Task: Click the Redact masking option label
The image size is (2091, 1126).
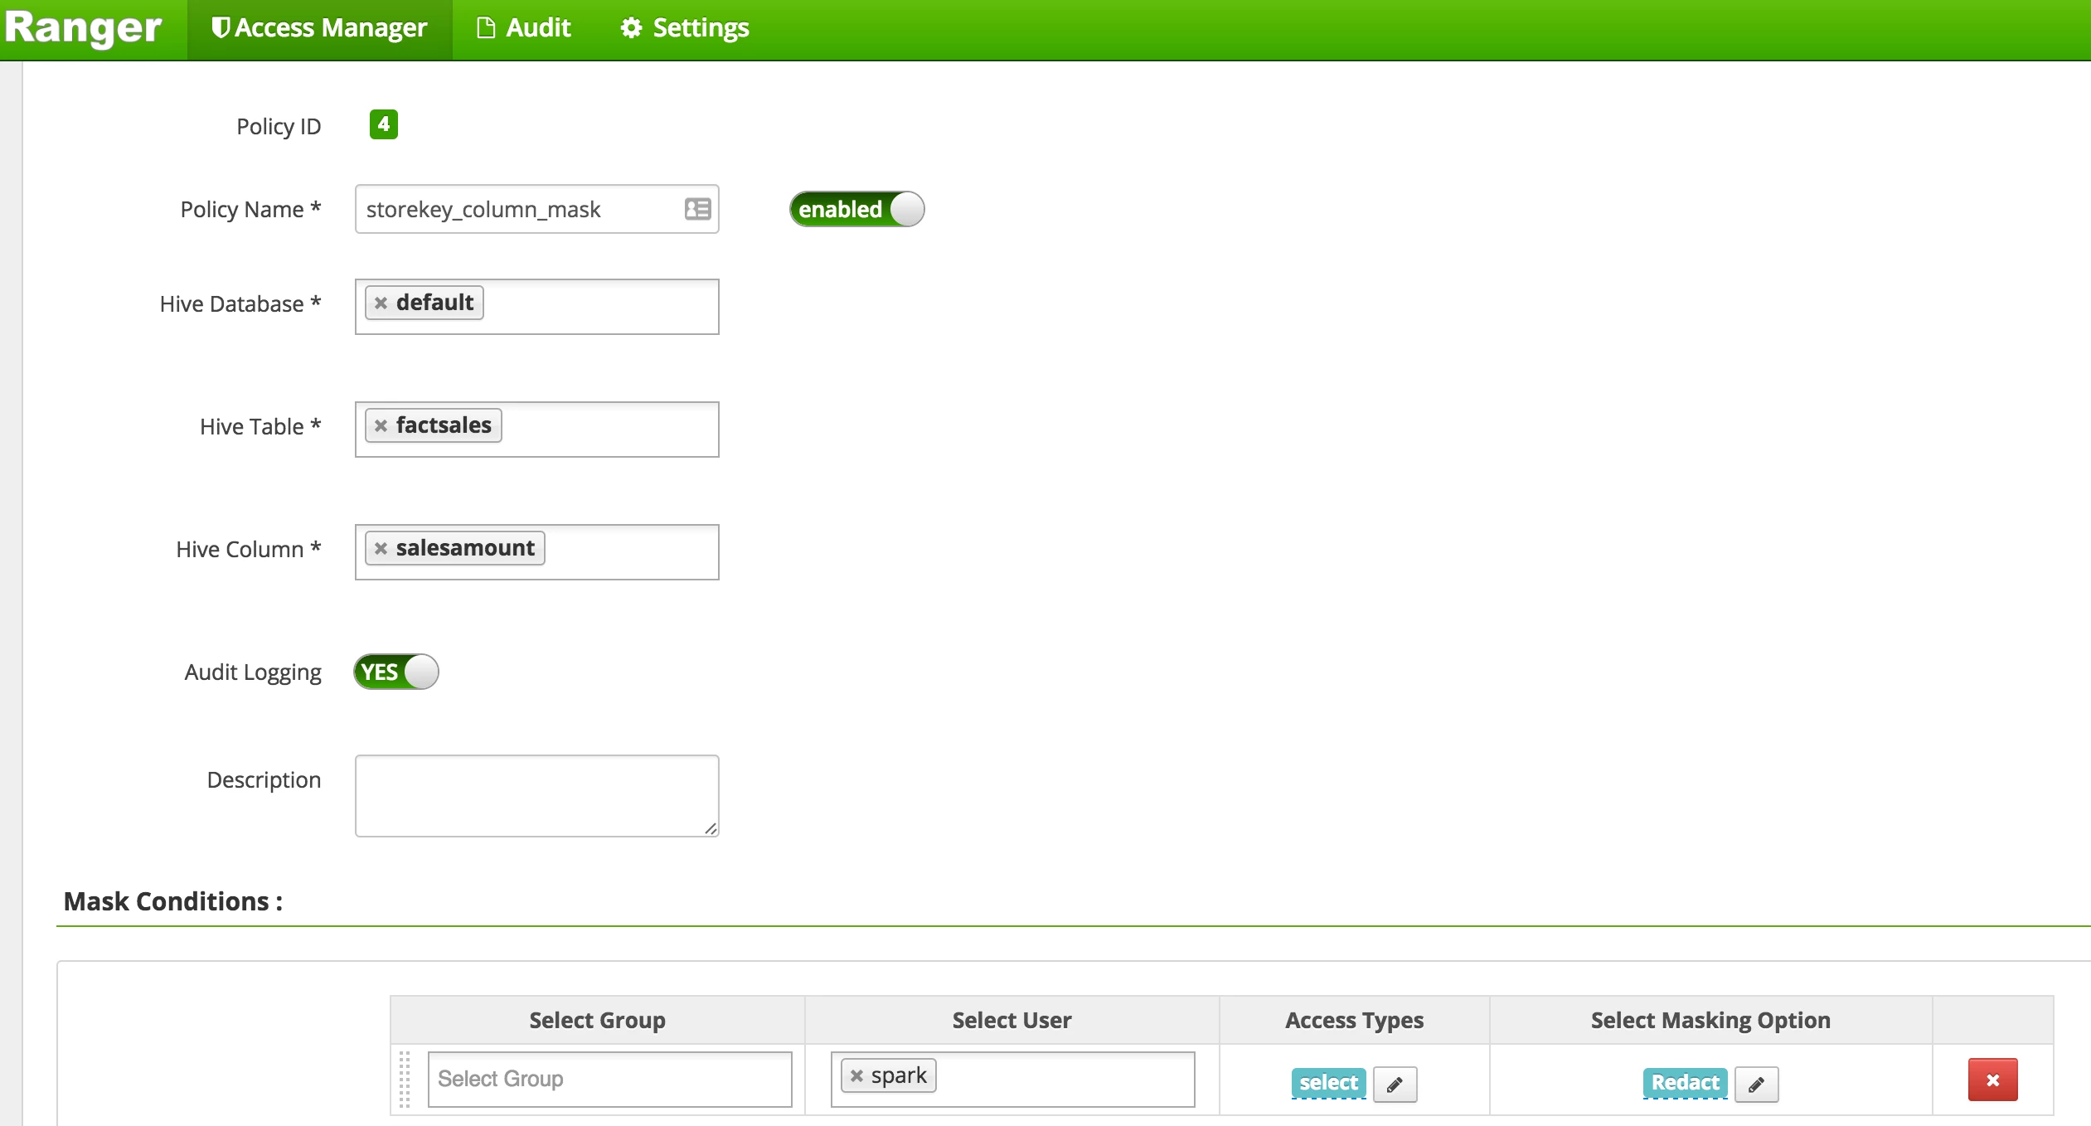Action: coord(1685,1083)
